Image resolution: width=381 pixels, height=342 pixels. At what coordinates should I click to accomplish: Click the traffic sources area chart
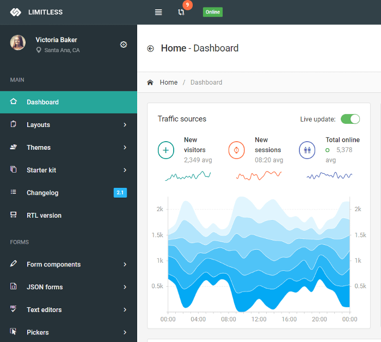(x=259, y=255)
